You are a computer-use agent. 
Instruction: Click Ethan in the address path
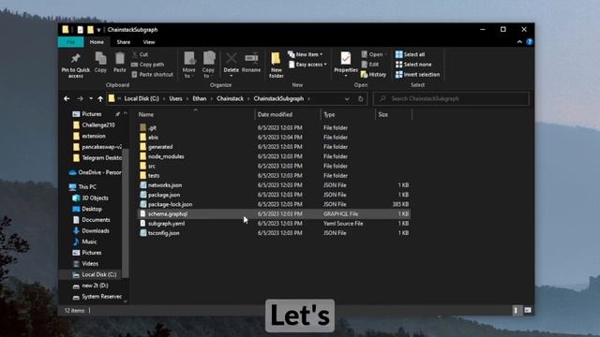tap(200, 98)
